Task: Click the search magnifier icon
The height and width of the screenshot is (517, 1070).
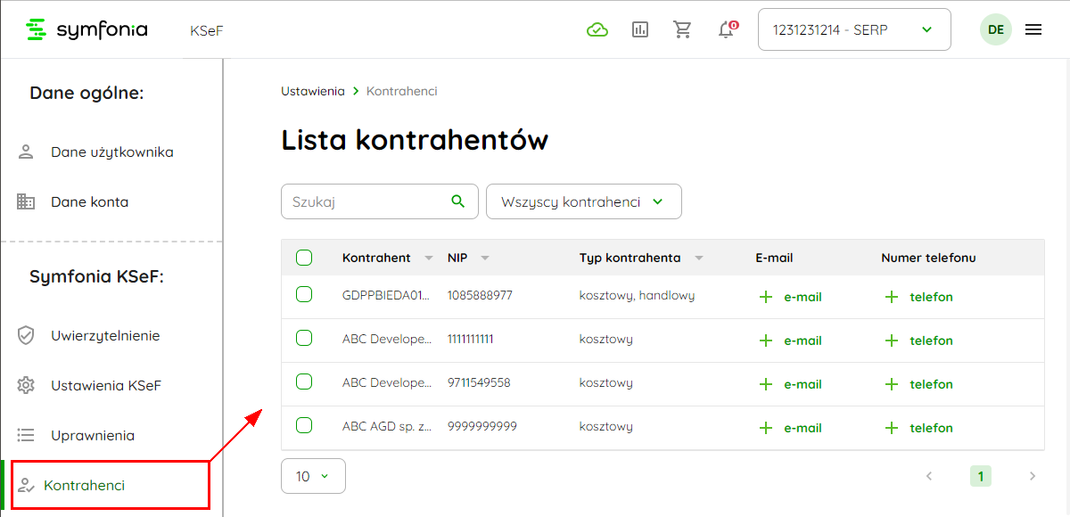Action: coord(458,201)
